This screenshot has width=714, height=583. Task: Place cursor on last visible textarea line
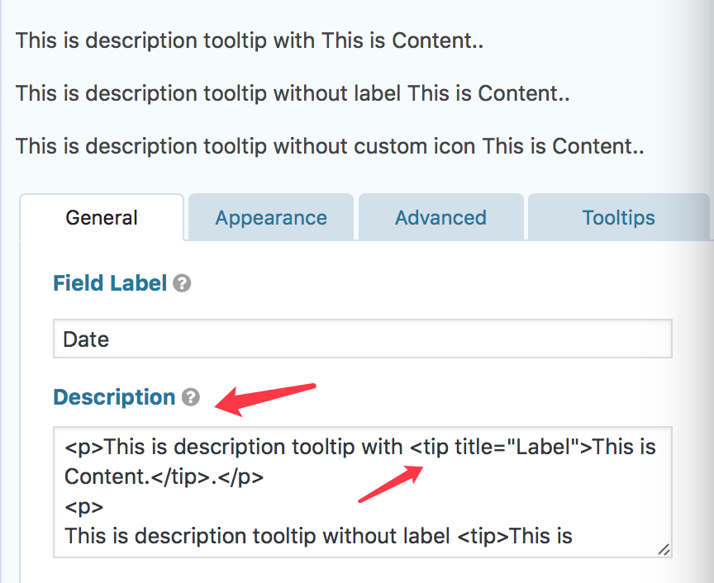(318, 537)
